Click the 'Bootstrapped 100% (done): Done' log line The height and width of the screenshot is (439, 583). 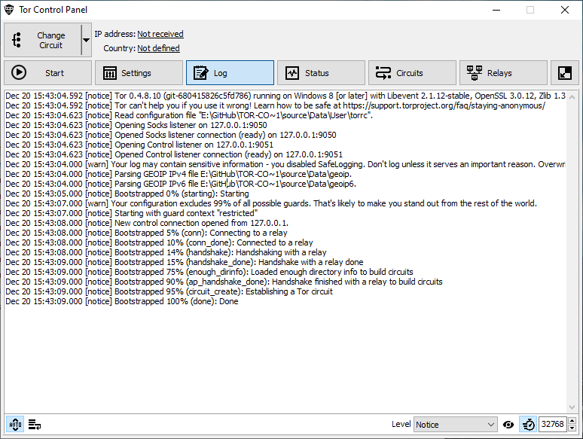click(x=122, y=301)
